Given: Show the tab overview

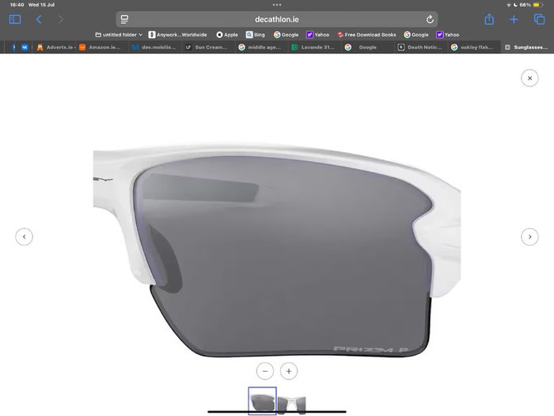Looking at the screenshot, I should click(539, 19).
